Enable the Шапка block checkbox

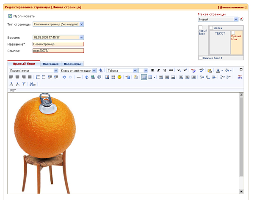point(211,28)
